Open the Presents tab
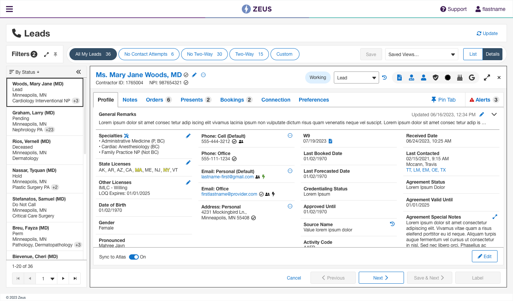This screenshot has width=513, height=301. click(x=196, y=100)
